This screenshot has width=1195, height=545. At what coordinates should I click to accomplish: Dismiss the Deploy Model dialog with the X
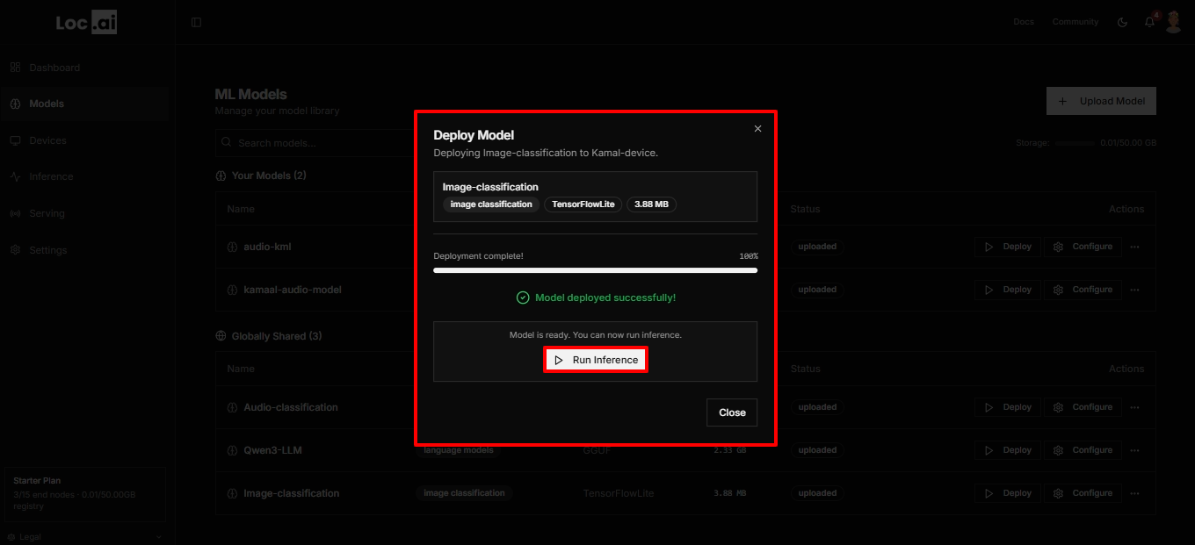click(758, 128)
